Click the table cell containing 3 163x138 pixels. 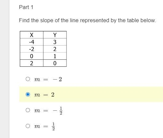pyautogui.click(x=55, y=42)
